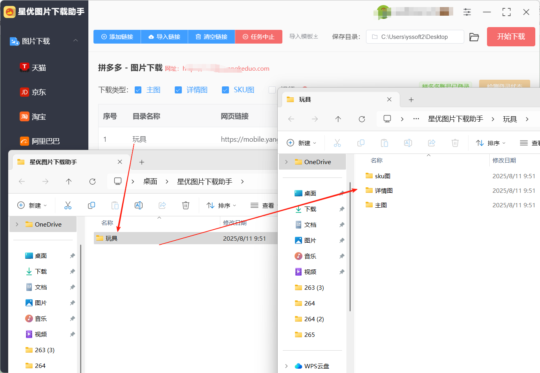The height and width of the screenshot is (373, 540).
Task: Expand OneDrive in 玩具 window navigation pane
Action: (286, 162)
